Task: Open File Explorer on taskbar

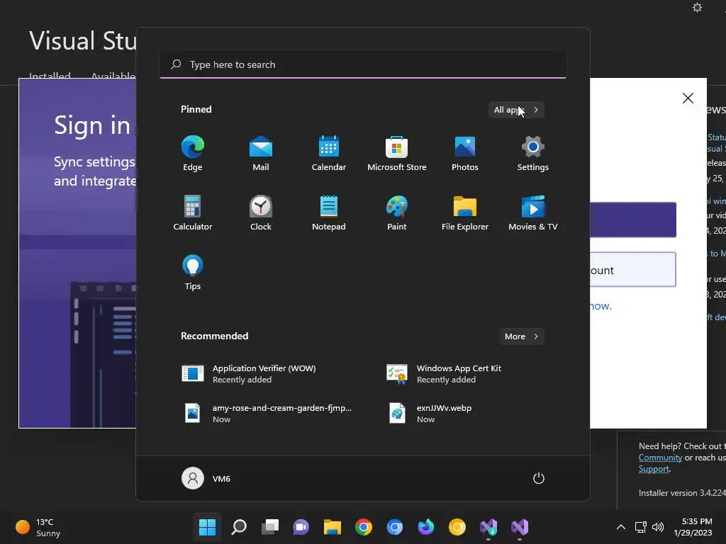Action: tap(333, 527)
